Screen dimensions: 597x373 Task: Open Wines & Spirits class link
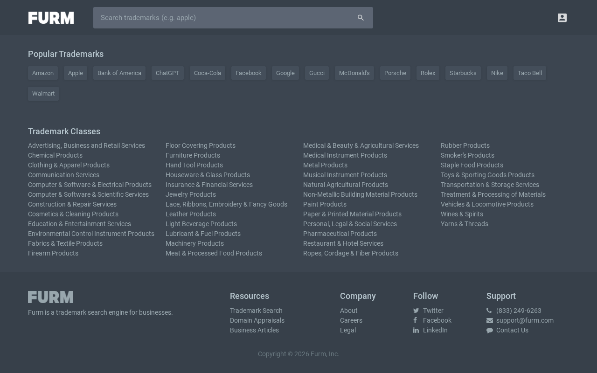tap(462, 214)
